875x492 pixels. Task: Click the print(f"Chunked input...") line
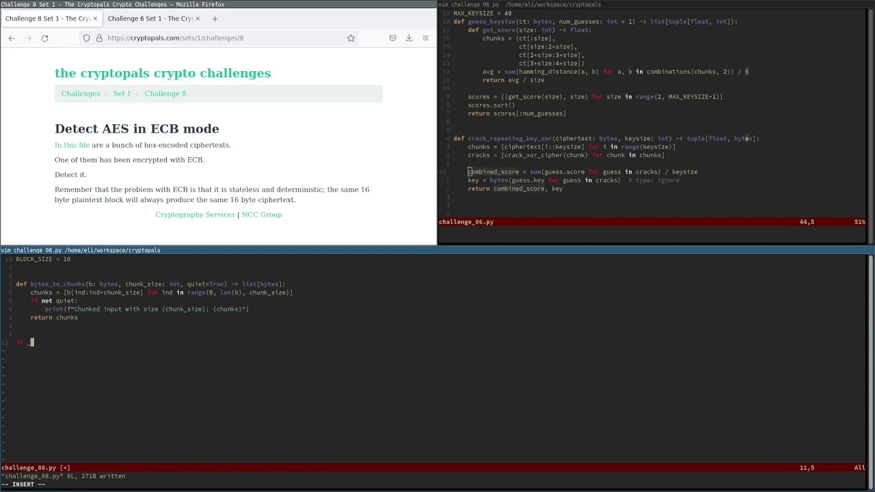(147, 310)
